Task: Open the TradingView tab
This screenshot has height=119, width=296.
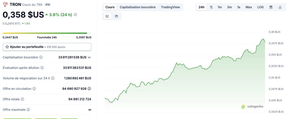Action: [x=170, y=7]
